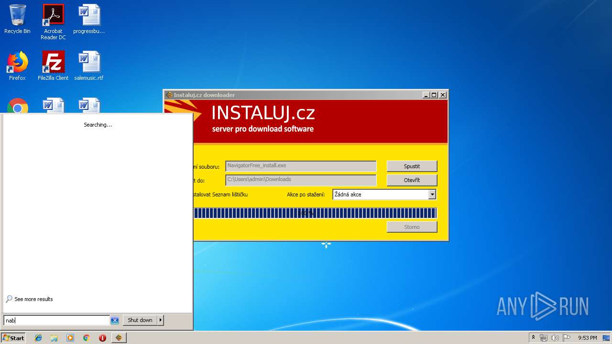
Task: Maximize the Instaluj.cz downloader window
Action: [434, 95]
